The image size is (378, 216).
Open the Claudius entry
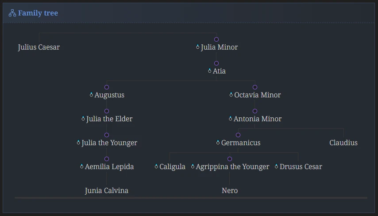343,143
